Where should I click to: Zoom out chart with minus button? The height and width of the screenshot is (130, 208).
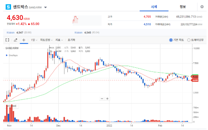[102, 99]
